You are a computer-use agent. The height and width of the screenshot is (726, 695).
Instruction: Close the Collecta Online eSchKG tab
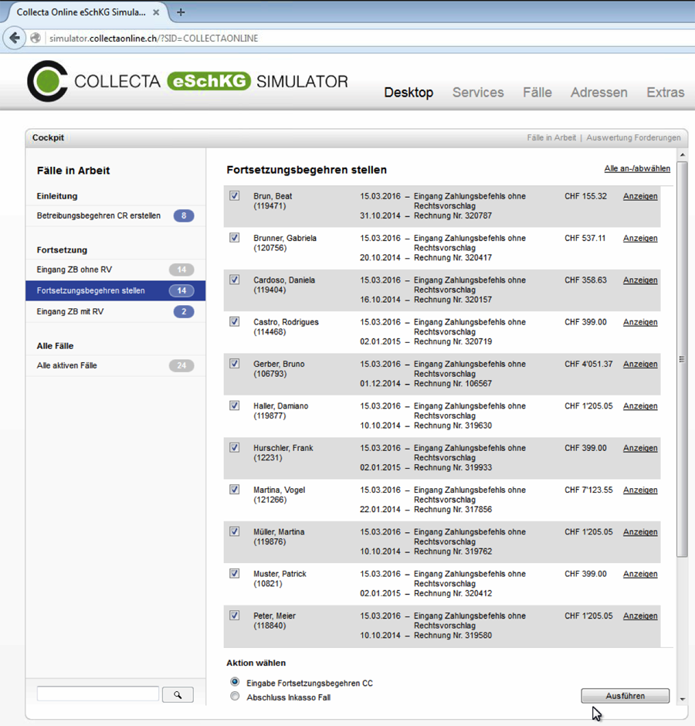tap(157, 12)
